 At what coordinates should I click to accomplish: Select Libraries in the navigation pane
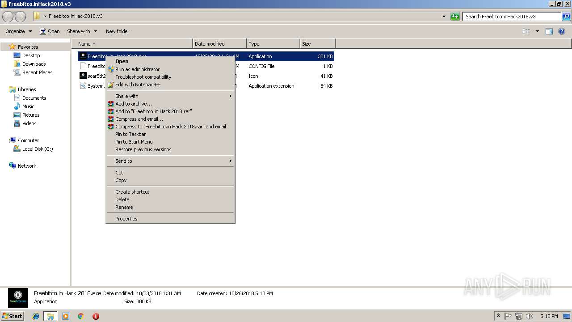tap(22, 89)
